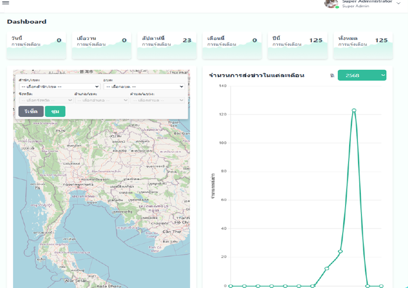Viewport: 408px width, 288px height.
Task: Open the อบต. selection dropdown
Action: 144,87
